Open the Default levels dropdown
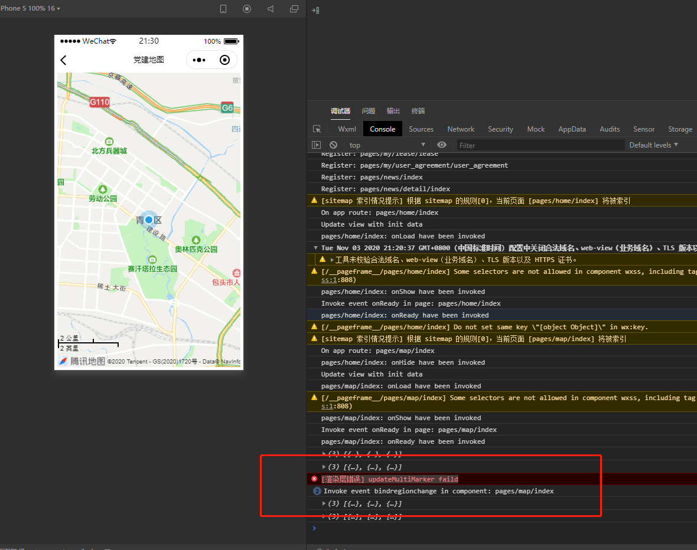This screenshot has width=697, height=550. tap(653, 145)
